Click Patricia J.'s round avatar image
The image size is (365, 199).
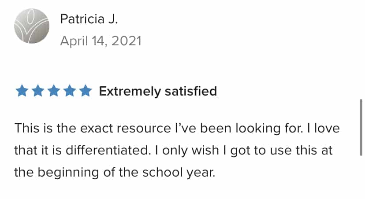pos(32,26)
